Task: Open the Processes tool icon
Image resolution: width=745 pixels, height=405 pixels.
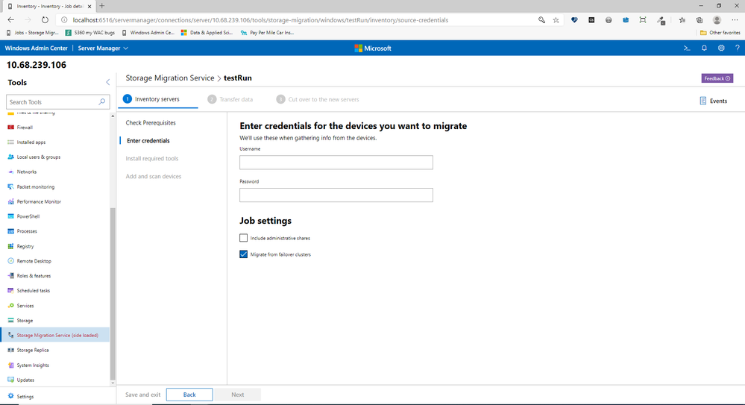Action: [x=11, y=231]
